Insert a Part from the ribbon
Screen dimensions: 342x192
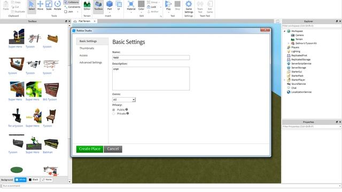tap(110, 5)
